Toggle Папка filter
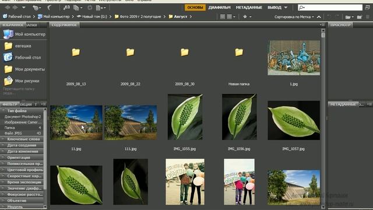Viewport: 373px width, 210px height. 22,128
